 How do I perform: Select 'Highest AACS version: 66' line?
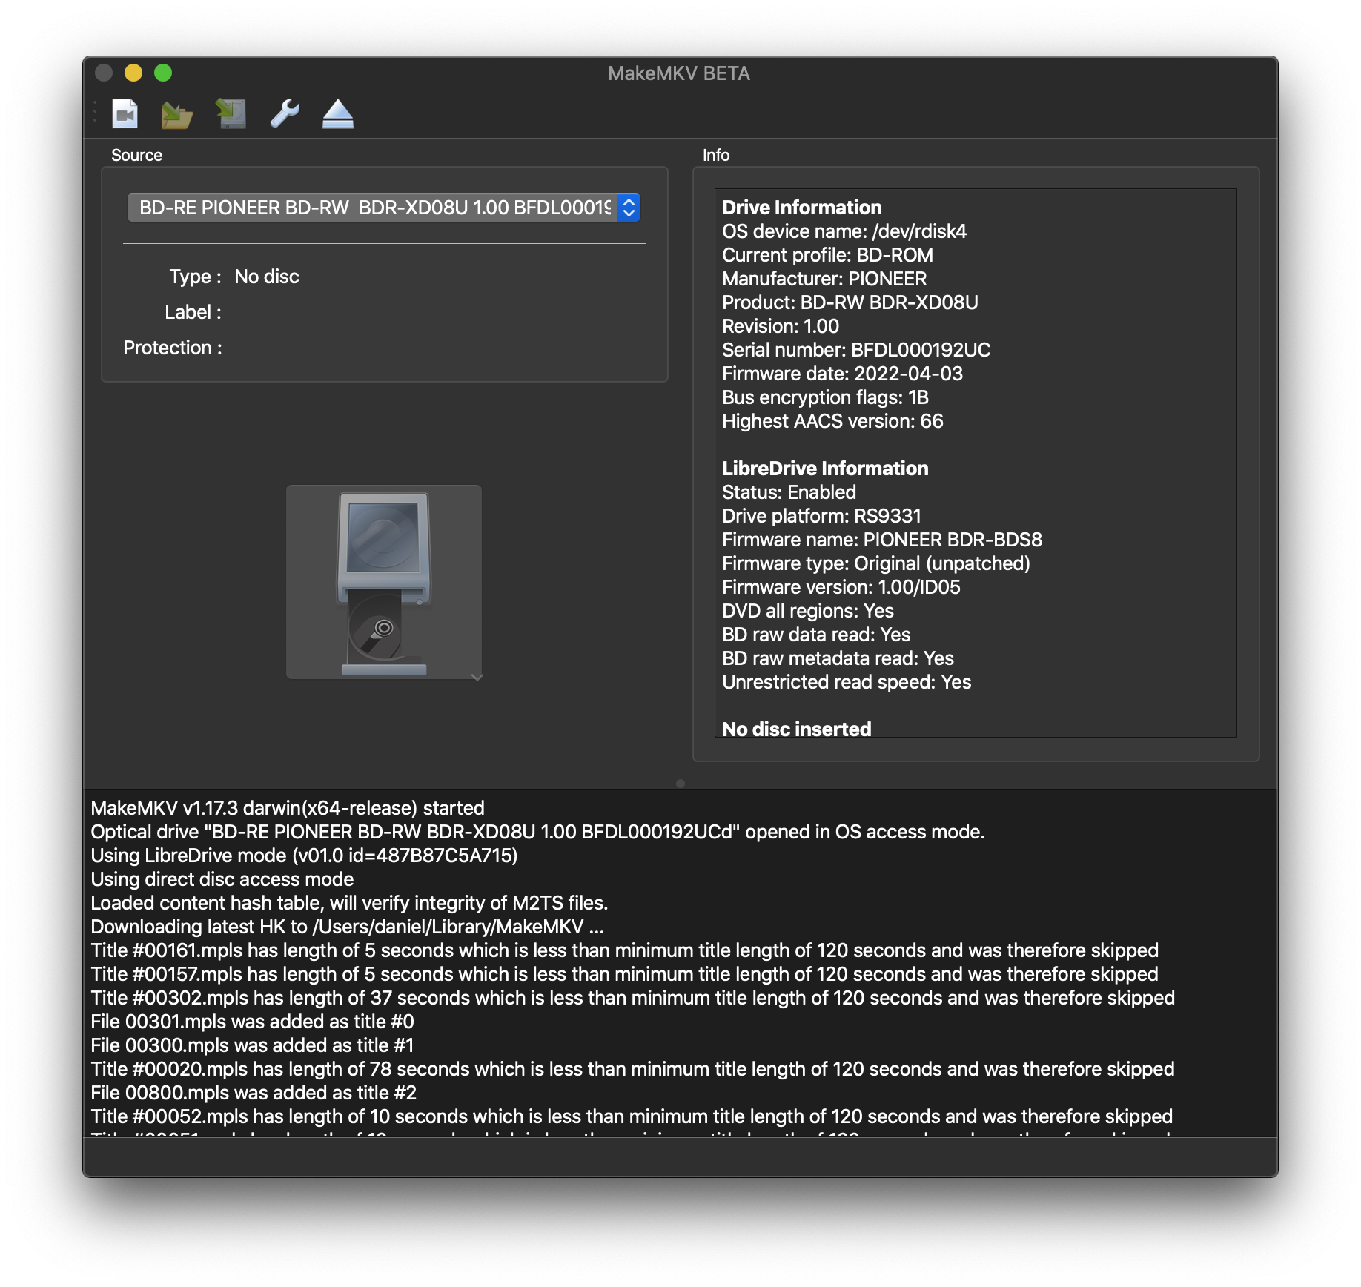832,421
